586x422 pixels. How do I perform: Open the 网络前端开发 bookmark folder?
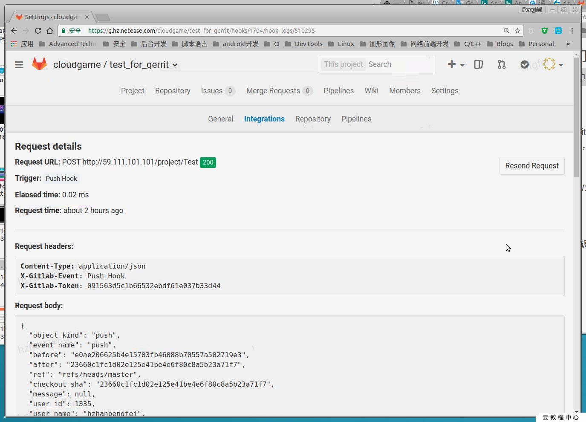pos(424,44)
